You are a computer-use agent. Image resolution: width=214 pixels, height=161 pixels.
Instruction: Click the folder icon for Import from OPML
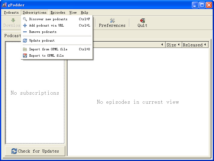pos(25,49)
